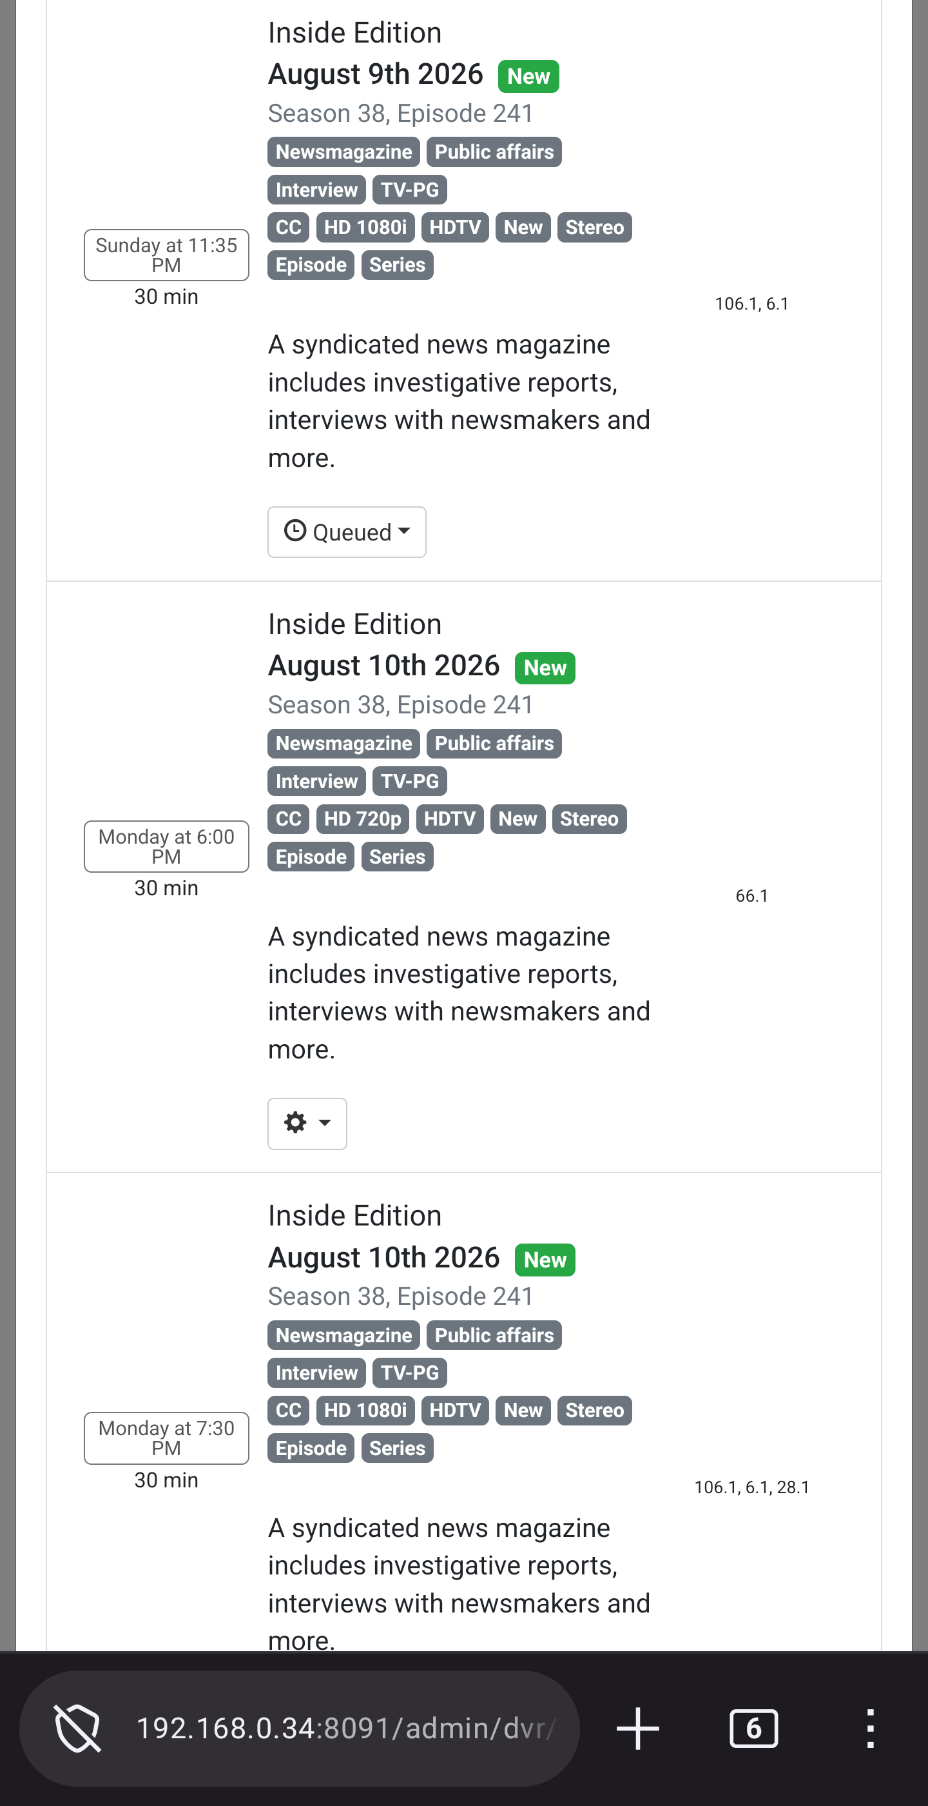Show the six open tabs switcher
This screenshot has width=928, height=1806.
tap(753, 1728)
